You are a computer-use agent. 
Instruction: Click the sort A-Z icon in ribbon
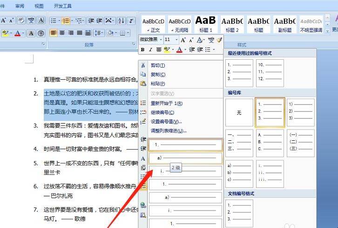coord(120,21)
